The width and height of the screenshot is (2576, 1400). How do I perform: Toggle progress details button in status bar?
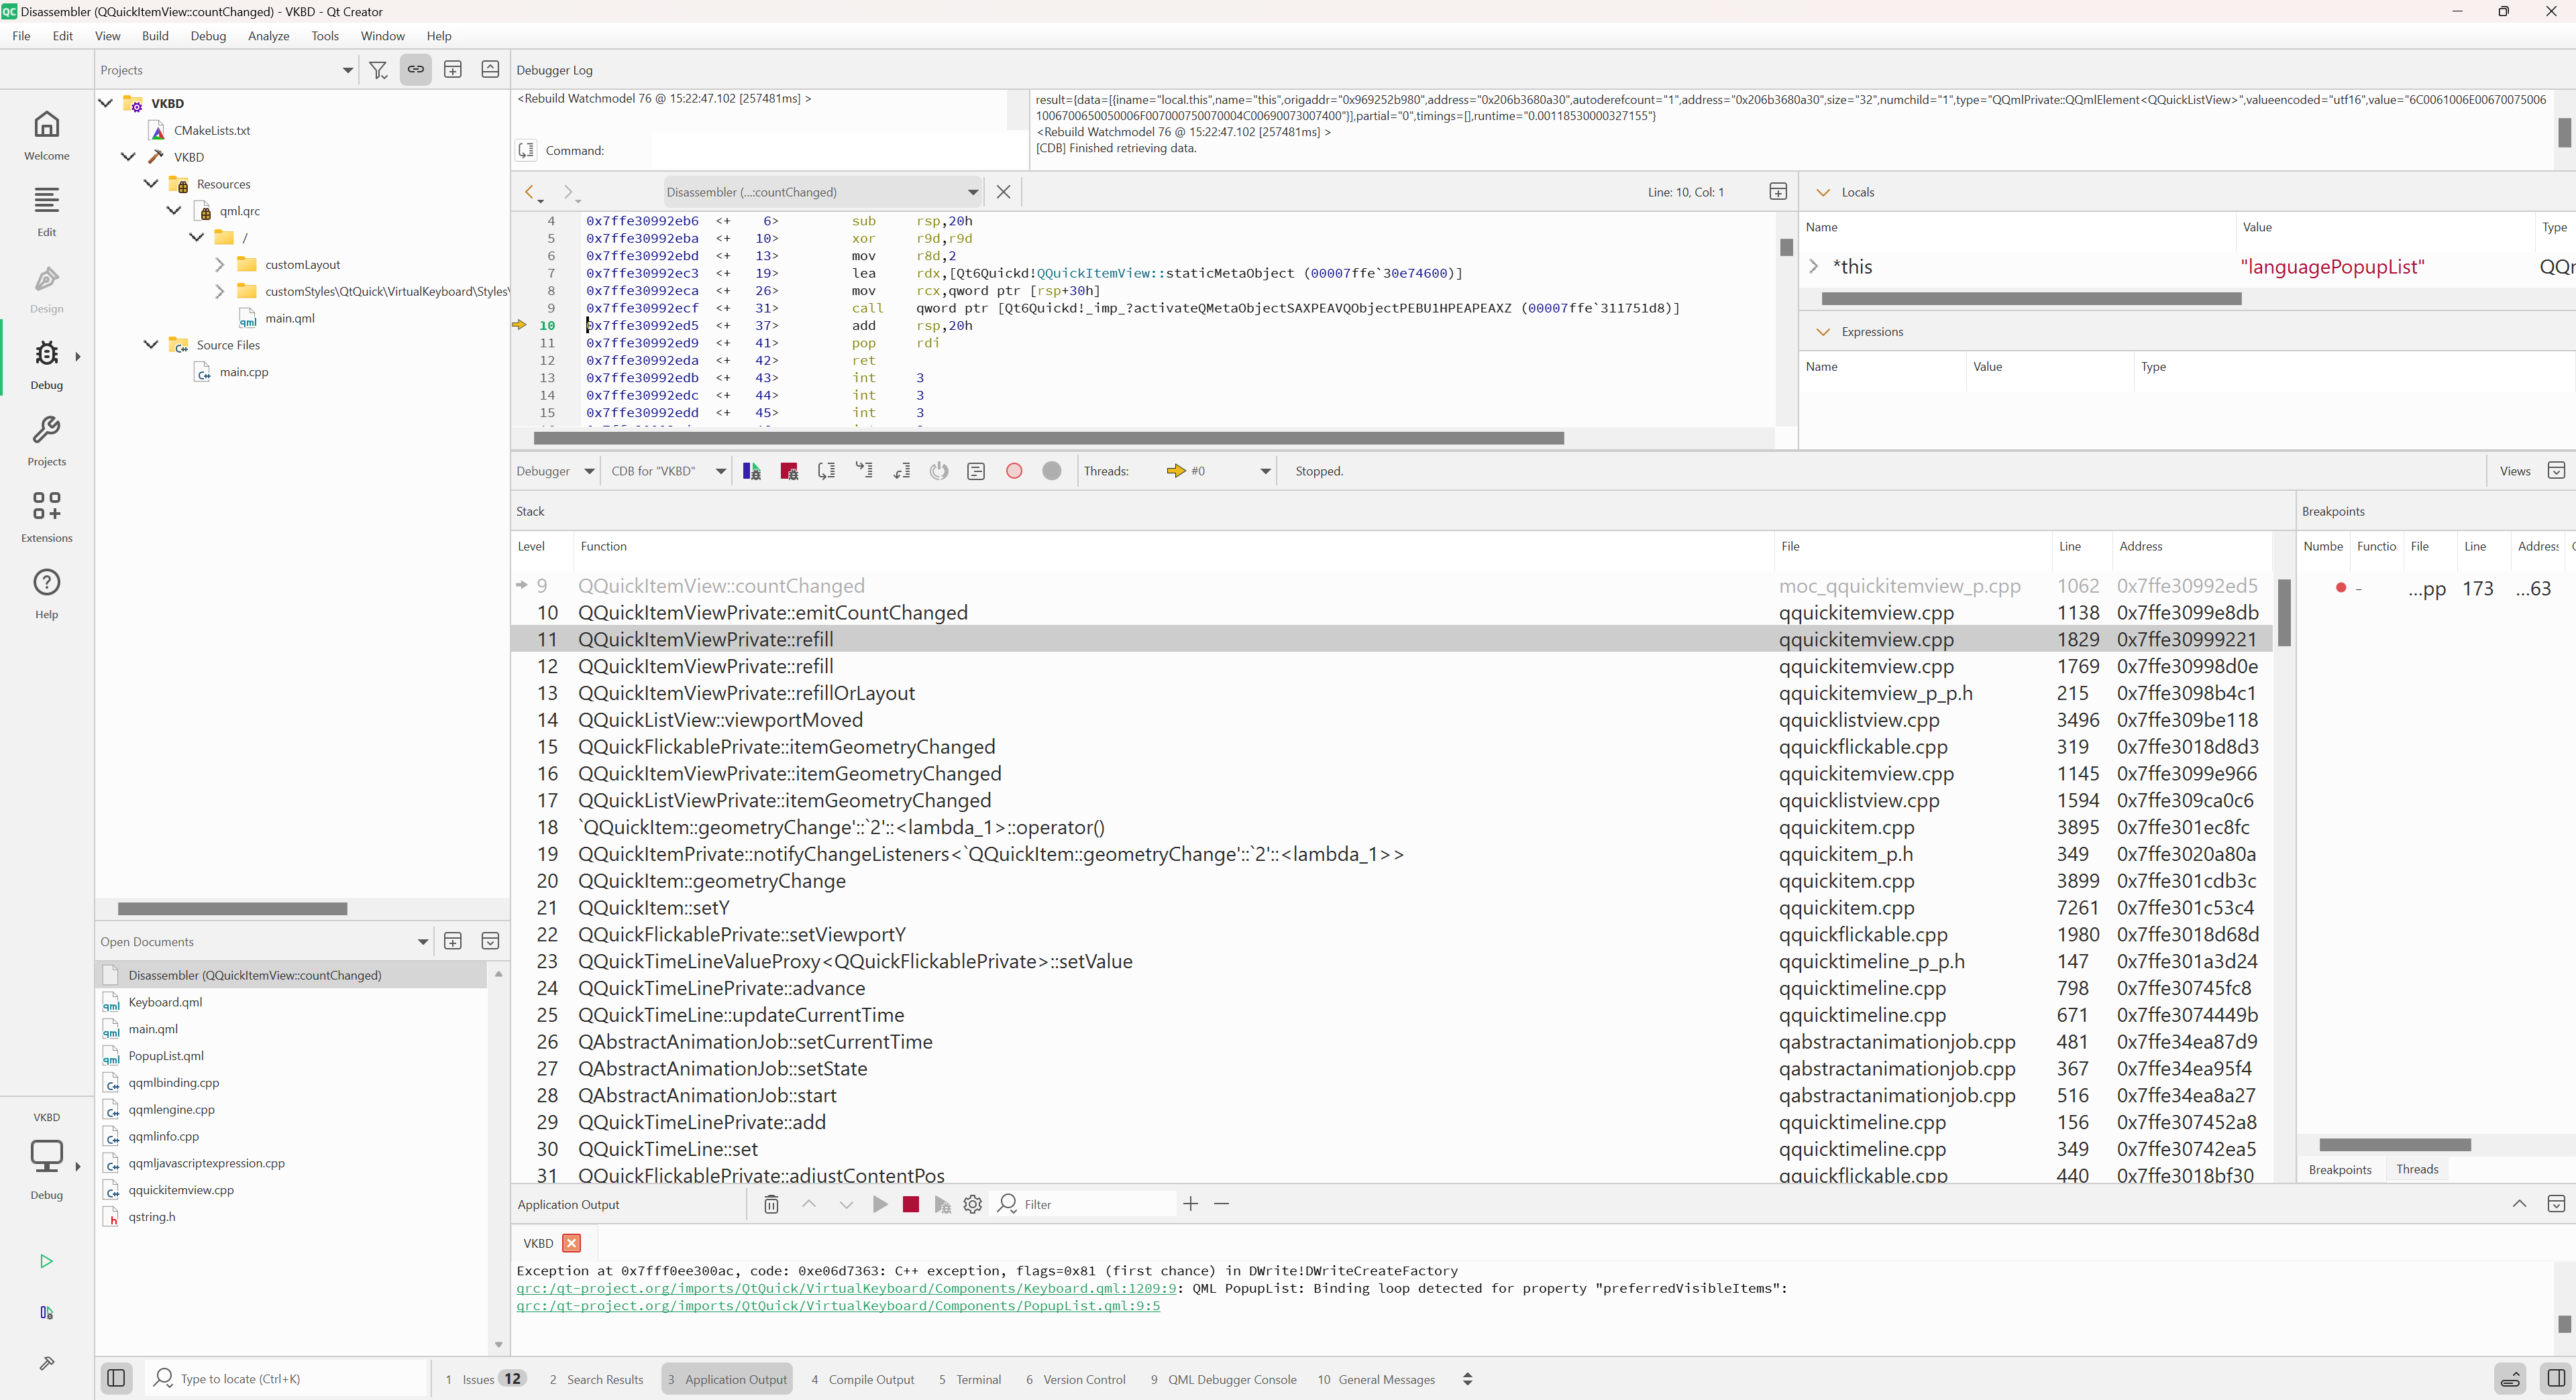pos(2510,1379)
